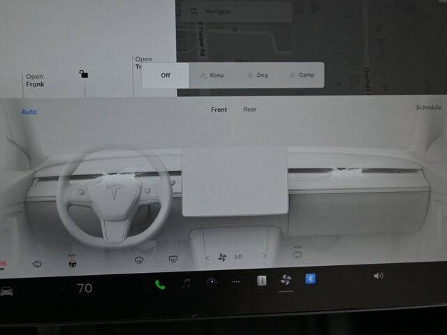This screenshot has width=447, height=335.
Task: Toggle the front windshield defrost
Action: pyautogui.click(x=139, y=260)
